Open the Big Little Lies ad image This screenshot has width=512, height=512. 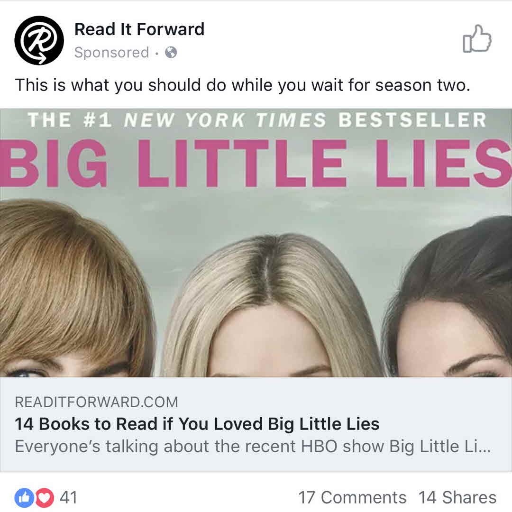tap(256, 243)
